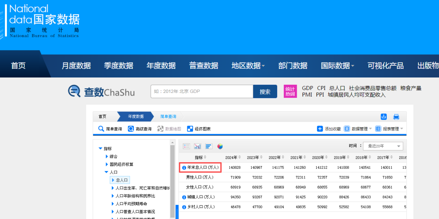Switch to pie chart view
The height and width of the screenshot is (219, 439).
(x=220, y=146)
